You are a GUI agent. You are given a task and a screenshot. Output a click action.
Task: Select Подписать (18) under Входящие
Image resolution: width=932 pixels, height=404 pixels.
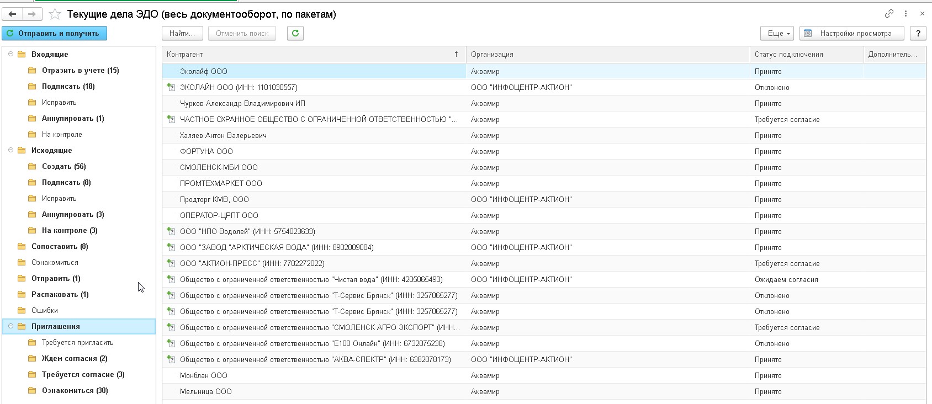68,86
